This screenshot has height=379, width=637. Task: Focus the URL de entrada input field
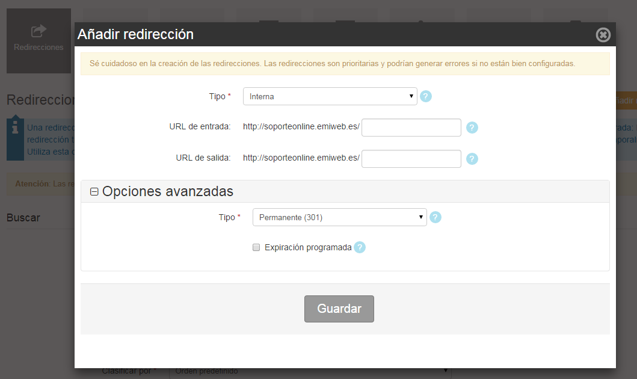pyautogui.click(x=411, y=128)
